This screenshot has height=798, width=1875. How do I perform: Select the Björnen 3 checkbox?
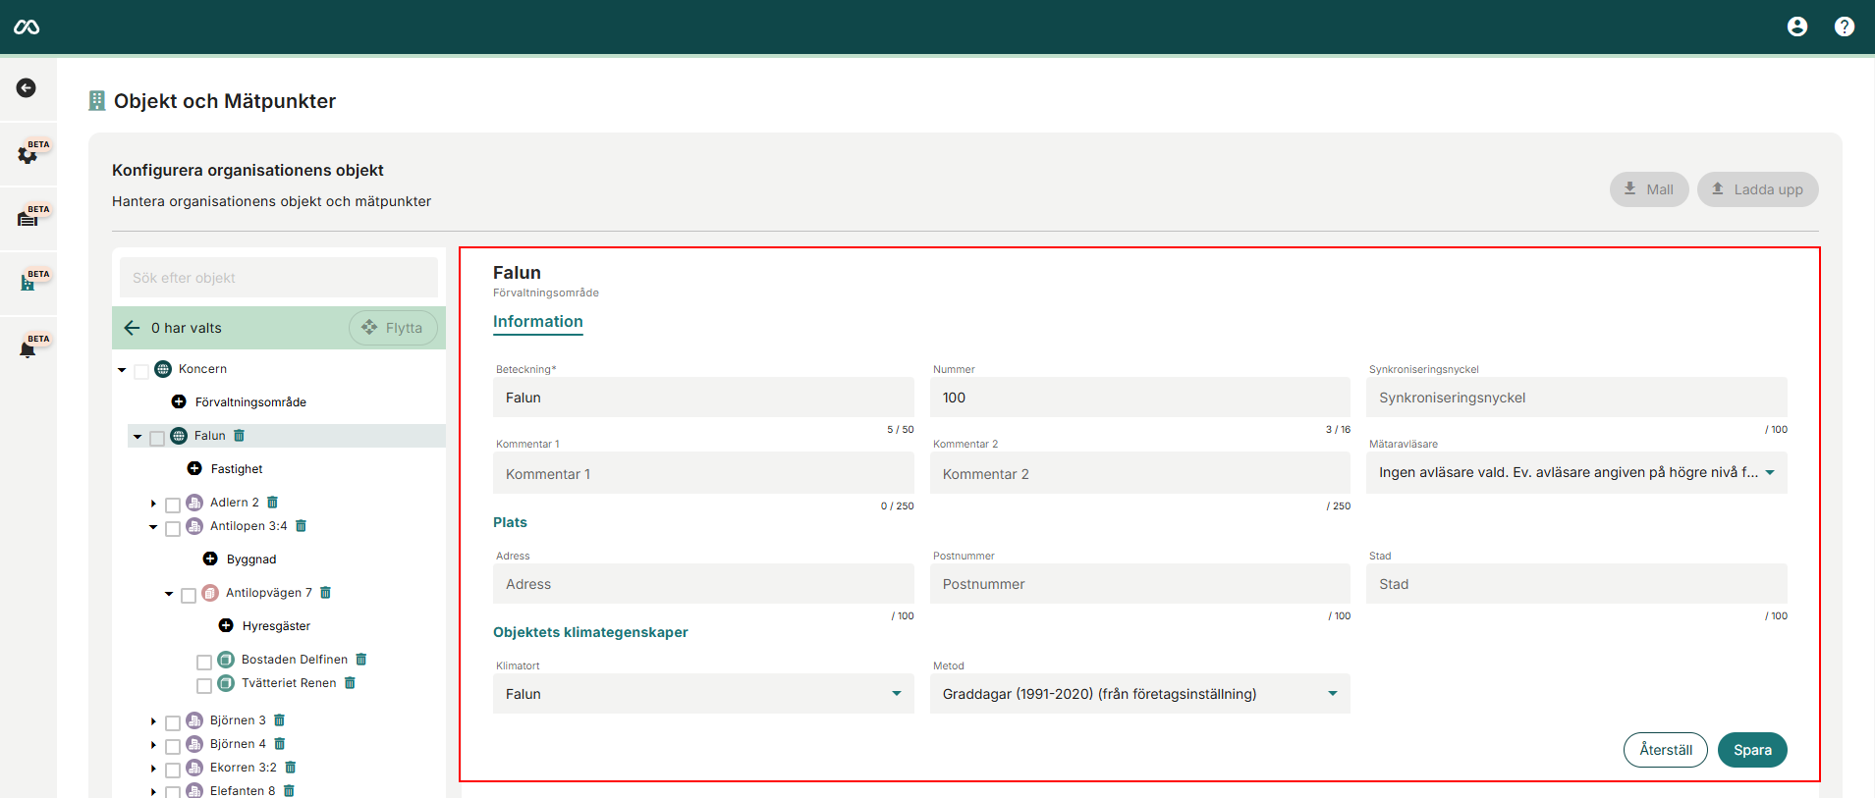click(x=173, y=722)
